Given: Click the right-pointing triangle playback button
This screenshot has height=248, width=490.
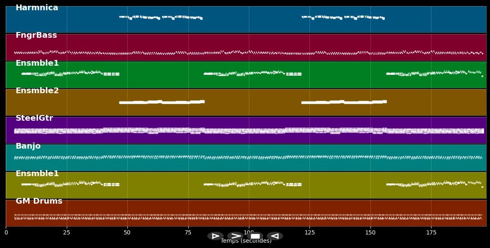Looking at the screenshot, I should click(215, 236).
